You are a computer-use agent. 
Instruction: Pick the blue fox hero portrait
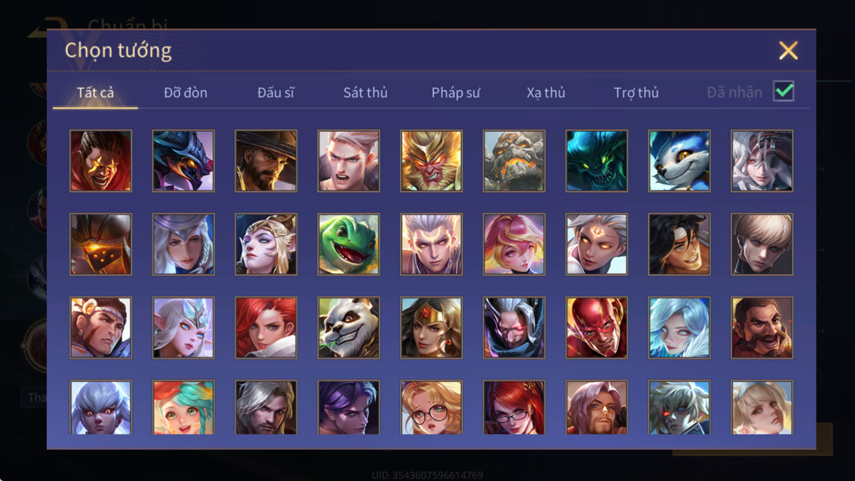coord(679,161)
